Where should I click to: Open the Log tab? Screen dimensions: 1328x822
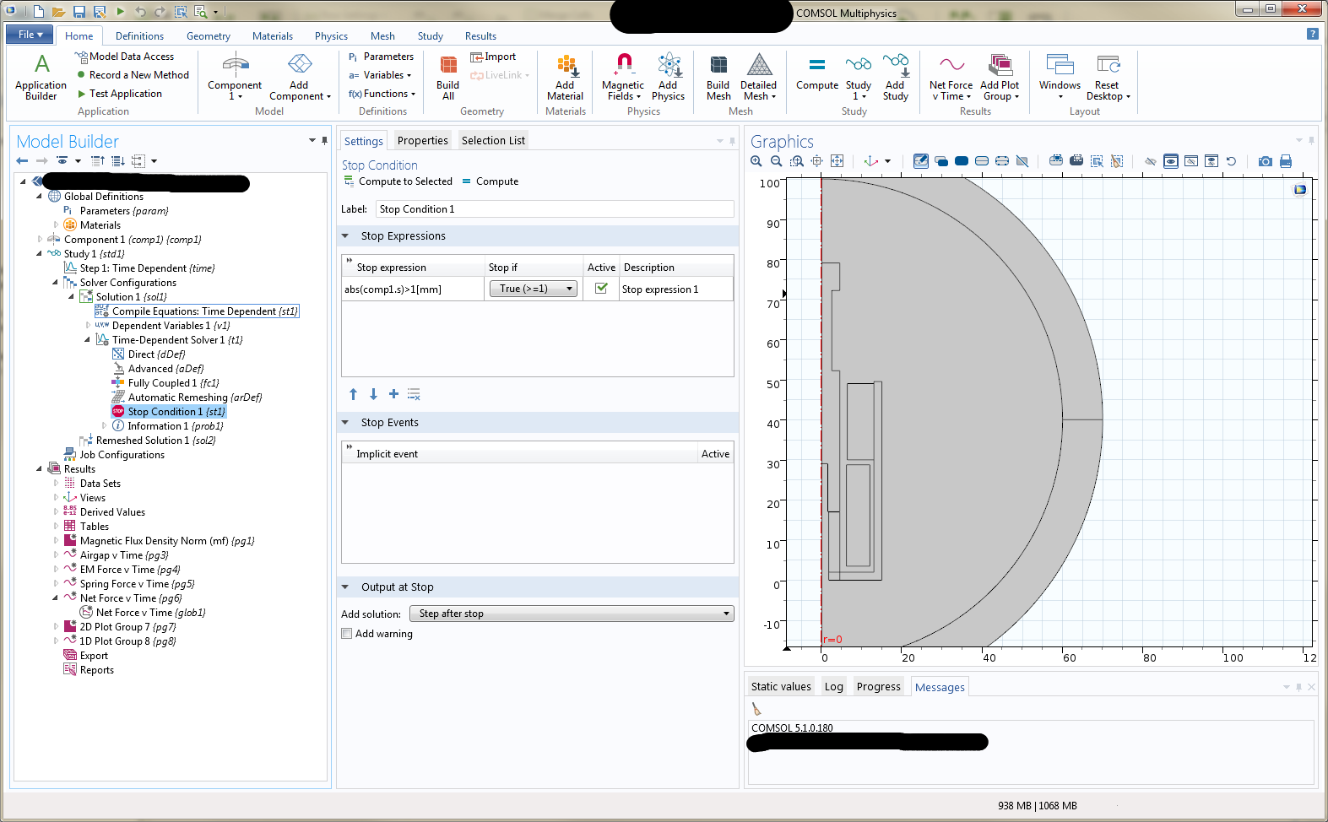click(833, 687)
